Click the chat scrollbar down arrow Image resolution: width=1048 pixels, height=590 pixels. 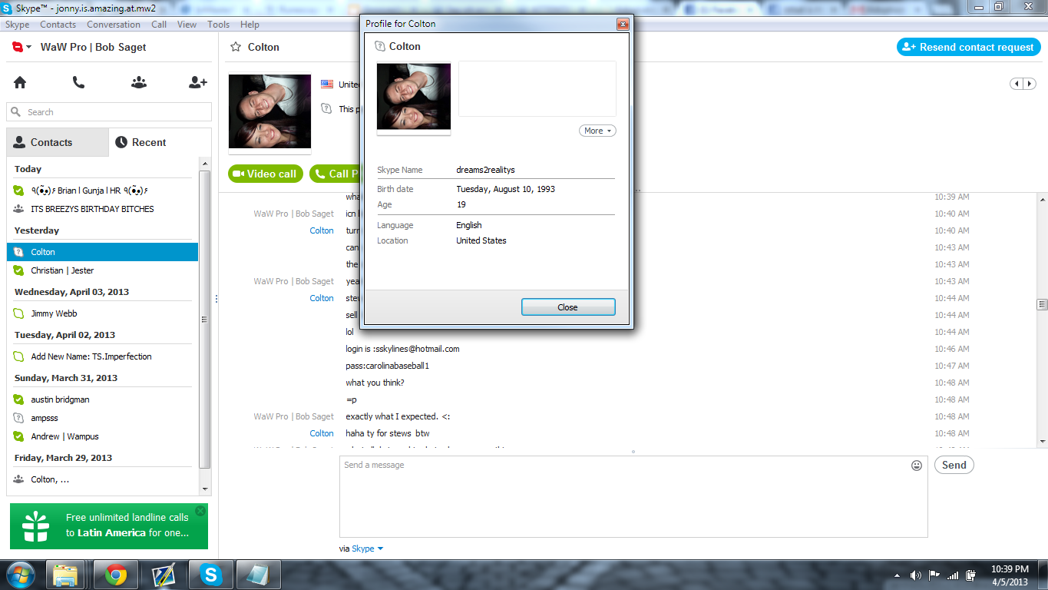point(1042,442)
